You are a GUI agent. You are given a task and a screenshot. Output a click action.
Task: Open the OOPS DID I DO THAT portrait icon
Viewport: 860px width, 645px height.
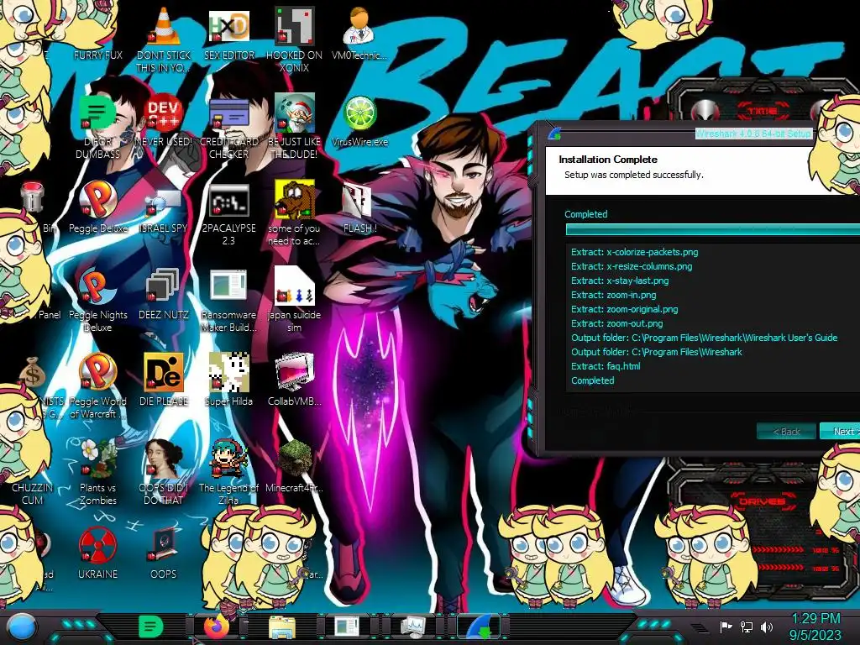pos(164,459)
